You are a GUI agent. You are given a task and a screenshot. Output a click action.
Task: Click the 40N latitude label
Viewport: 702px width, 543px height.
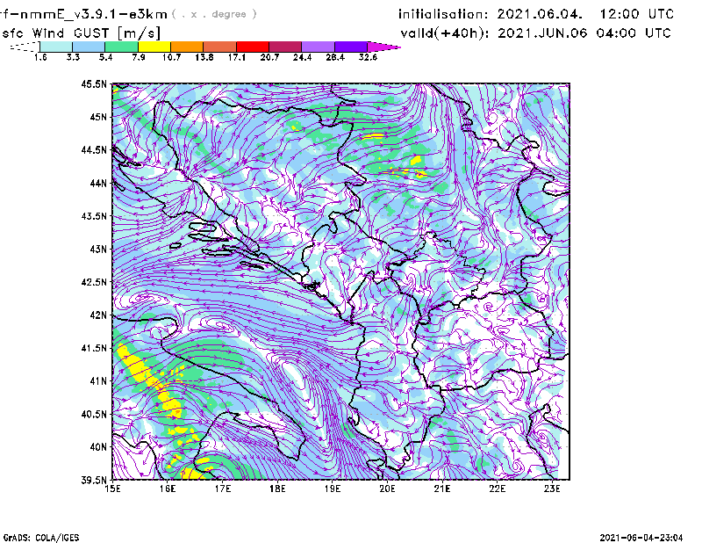98,447
